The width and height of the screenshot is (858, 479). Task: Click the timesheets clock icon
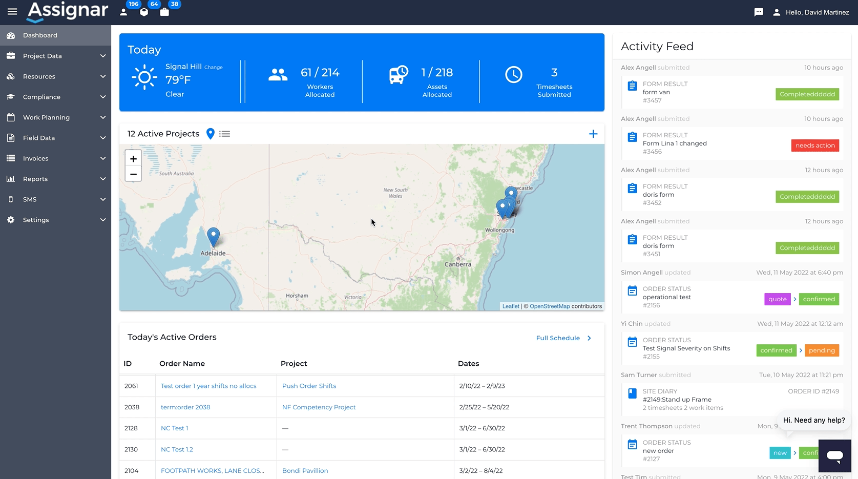(x=514, y=75)
